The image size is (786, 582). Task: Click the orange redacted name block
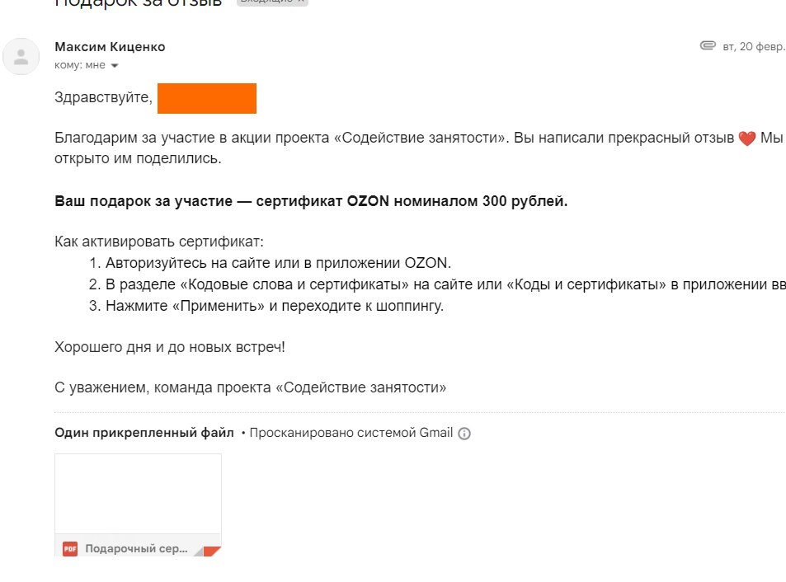click(207, 98)
